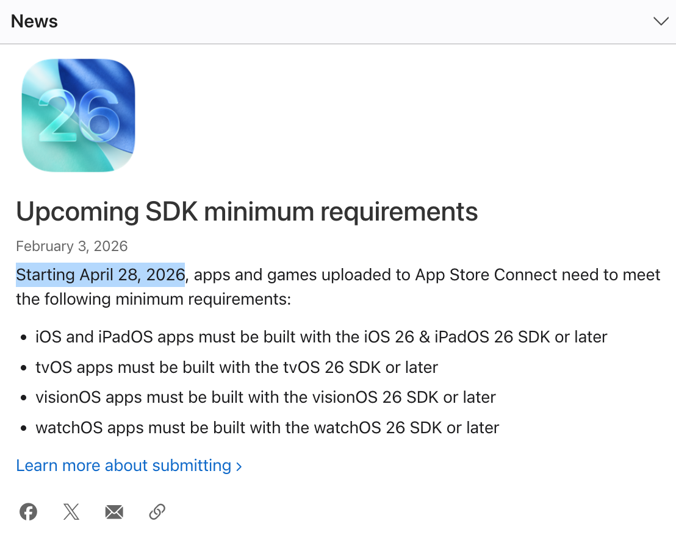This screenshot has width=676, height=535.
Task: Click the News header label
Action: point(34,21)
